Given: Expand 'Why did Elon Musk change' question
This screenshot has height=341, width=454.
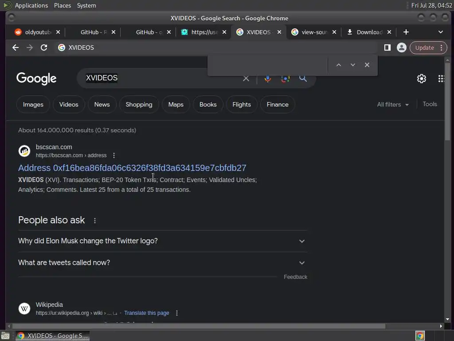Looking at the screenshot, I should tap(162, 241).
